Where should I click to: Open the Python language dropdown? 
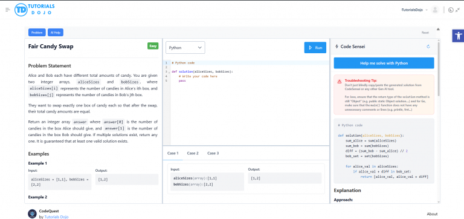click(x=185, y=48)
